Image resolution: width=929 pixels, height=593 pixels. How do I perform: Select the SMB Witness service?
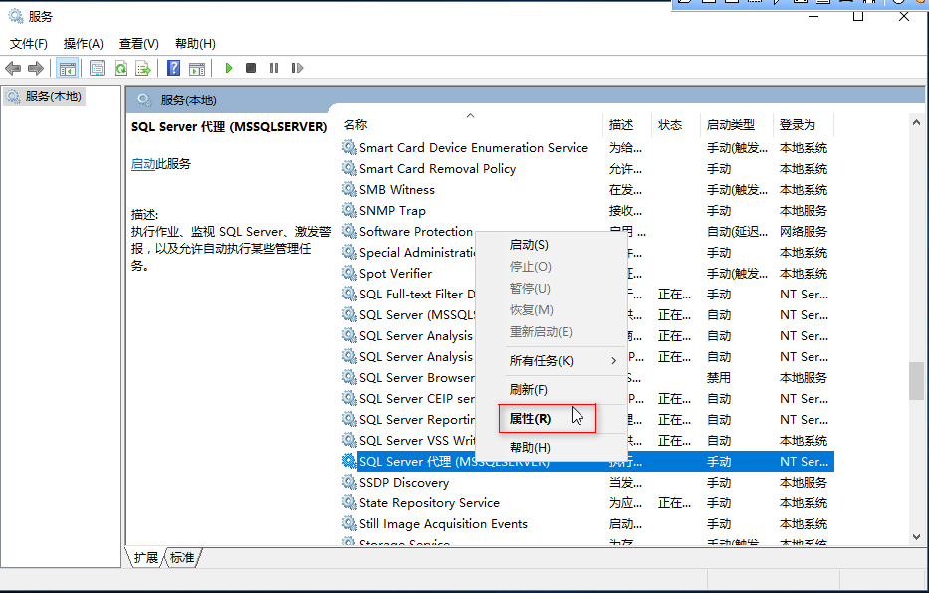pos(397,189)
